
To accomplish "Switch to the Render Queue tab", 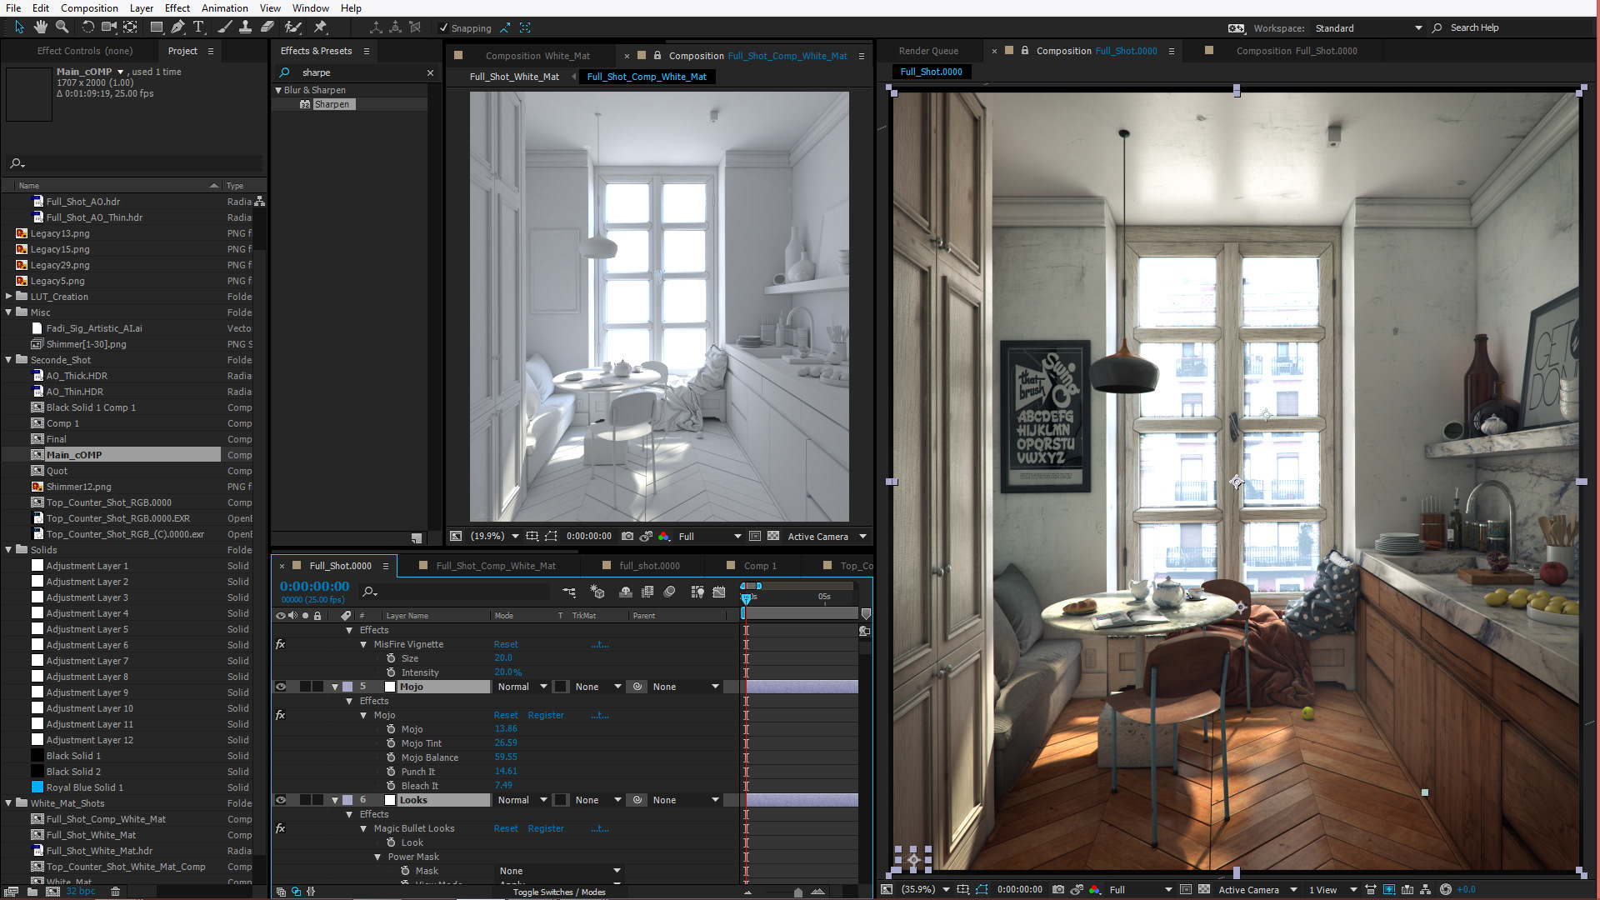I will (x=928, y=51).
